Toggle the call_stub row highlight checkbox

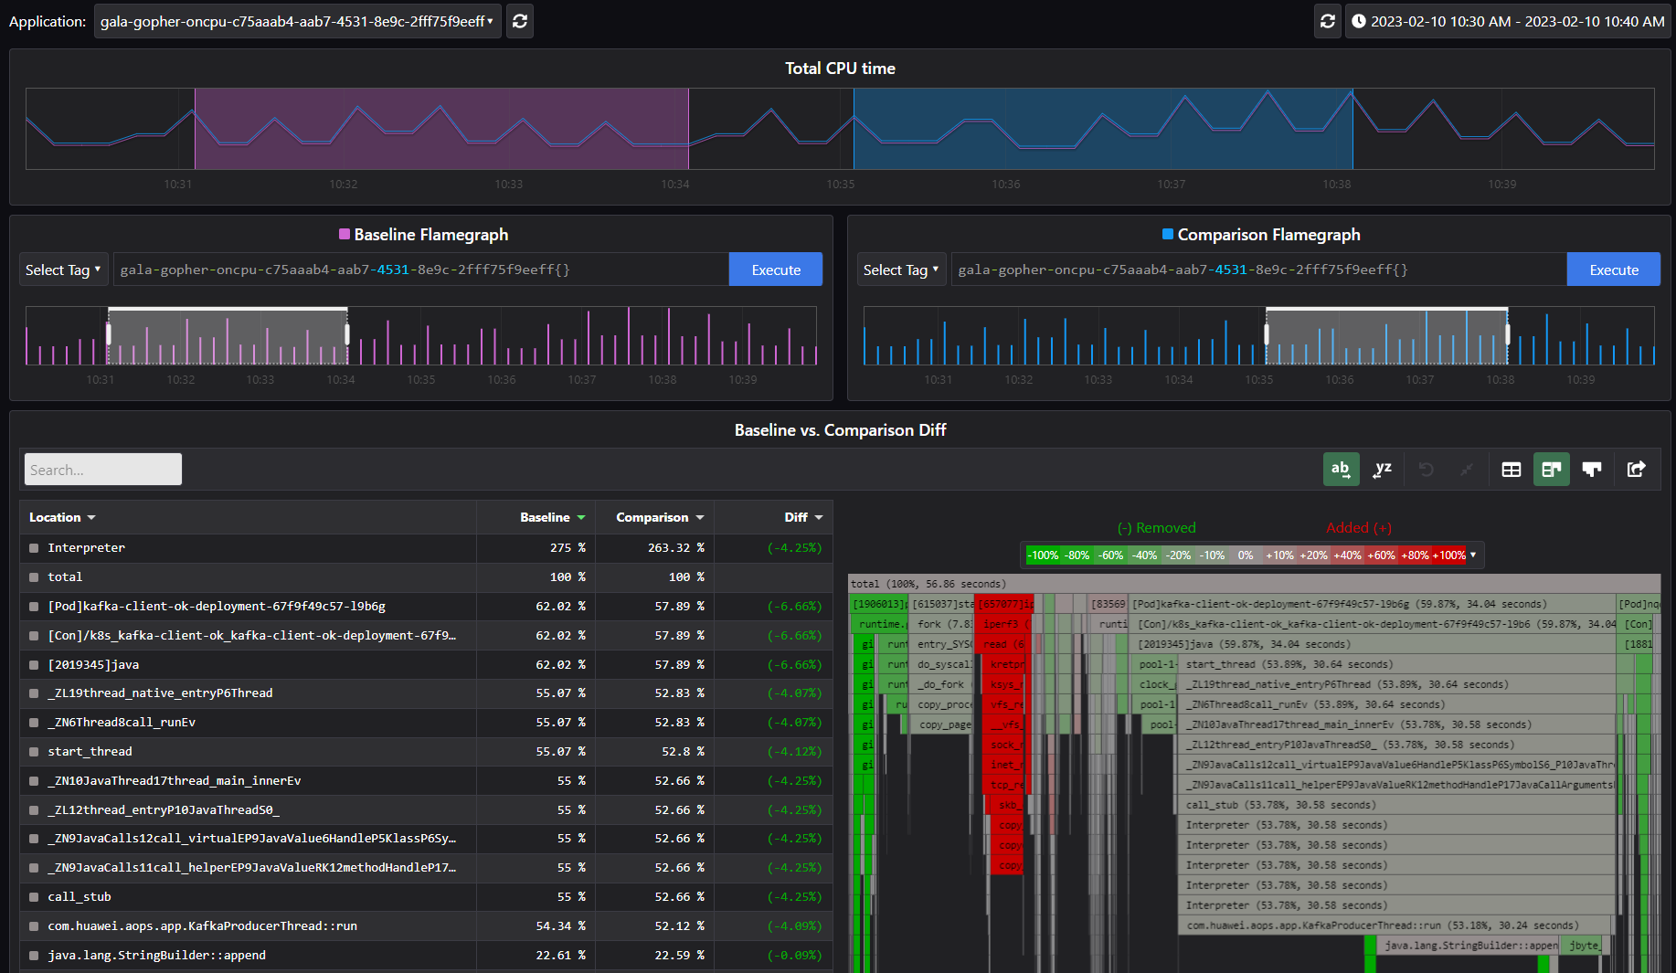coord(34,897)
